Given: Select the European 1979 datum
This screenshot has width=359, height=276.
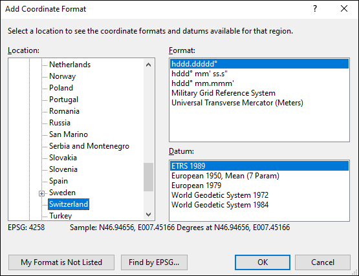Looking at the screenshot, I should [x=259, y=186].
